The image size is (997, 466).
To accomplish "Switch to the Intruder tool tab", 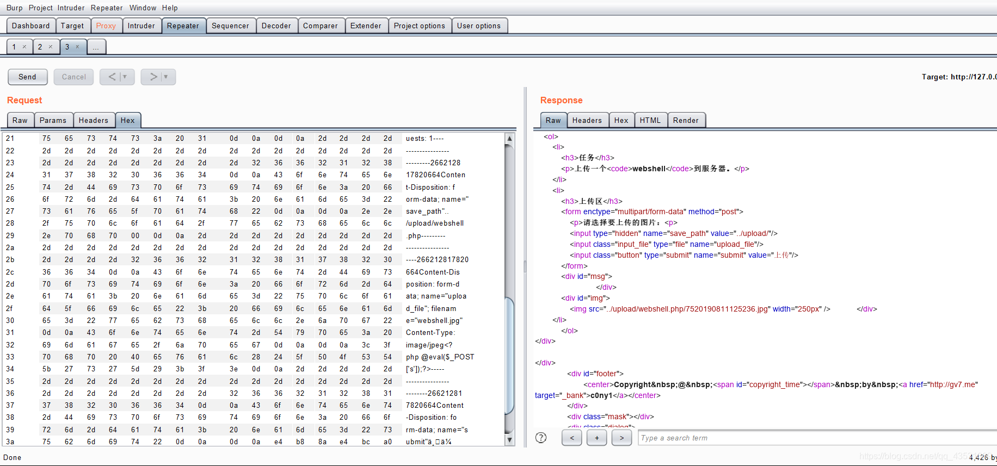I will [x=141, y=26].
